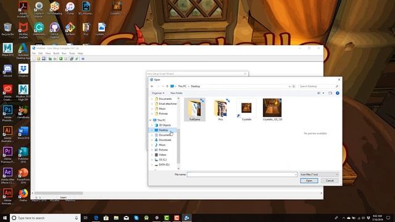This screenshot has height=222, width=395.
Task: Select the Adobe Photoshop desktop icon
Action: [7, 113]
